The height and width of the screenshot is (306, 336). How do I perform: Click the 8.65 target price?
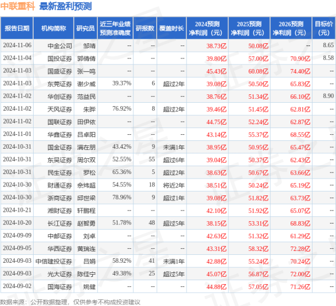[x=328, y=45]
